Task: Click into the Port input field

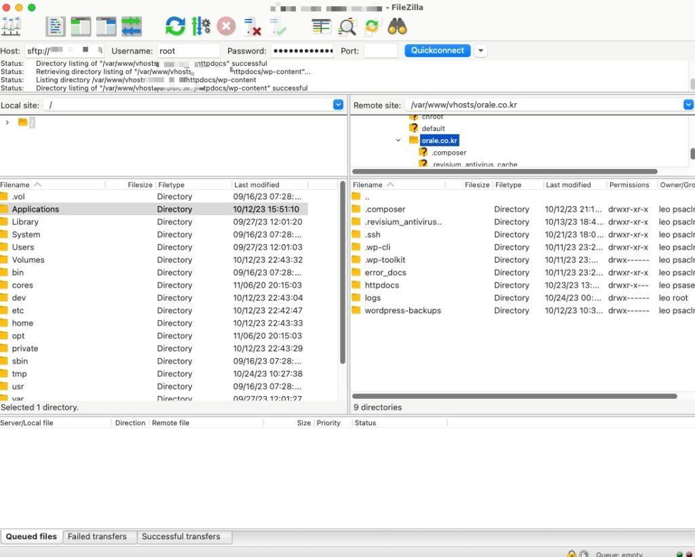Action: [x=381, y=51]
